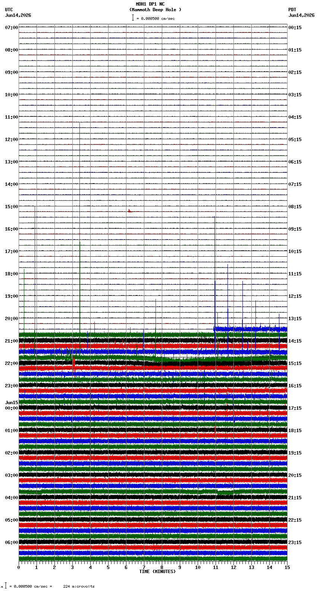This screenshot has height=591, width=317.
Task: Click the small red event on the 15:15 trace
Action: click(129, 211)
